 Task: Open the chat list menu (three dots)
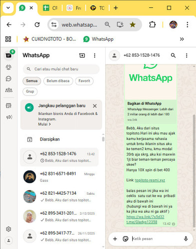click(x=95, y=55)
